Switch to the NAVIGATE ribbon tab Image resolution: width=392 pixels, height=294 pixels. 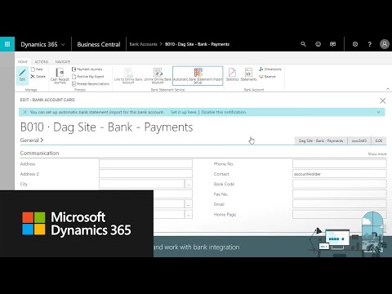(x=63, y=62)
